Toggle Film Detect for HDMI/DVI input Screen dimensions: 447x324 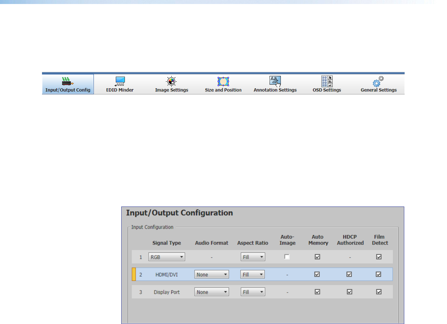(379, 274)
